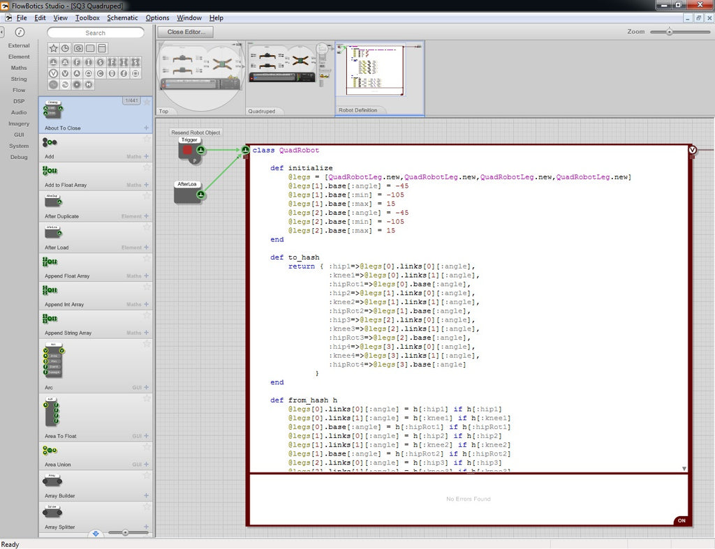Select the Maths category filter
Screen dimensions: 715x549
point(19,68)
